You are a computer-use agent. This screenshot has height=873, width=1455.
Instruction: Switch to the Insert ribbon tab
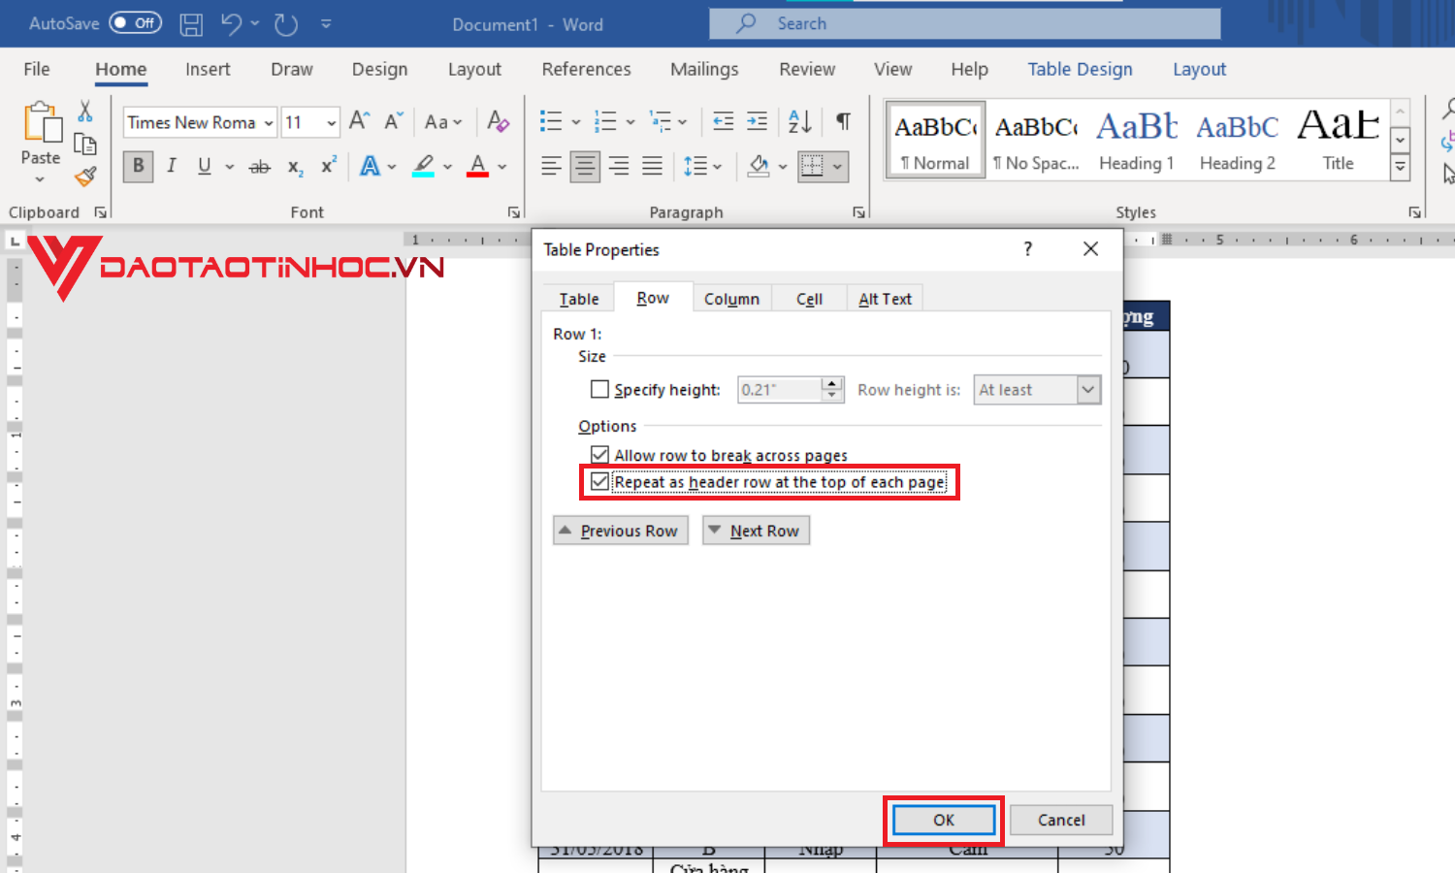[208, 69]
